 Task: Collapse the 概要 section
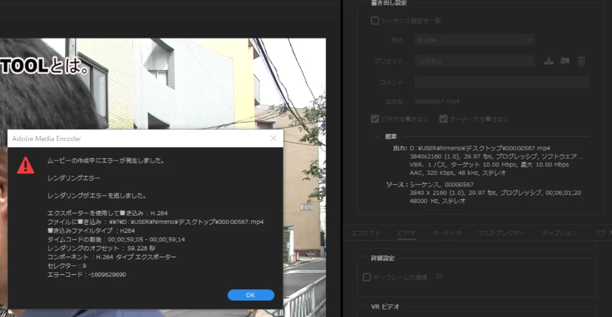point(377,136)
